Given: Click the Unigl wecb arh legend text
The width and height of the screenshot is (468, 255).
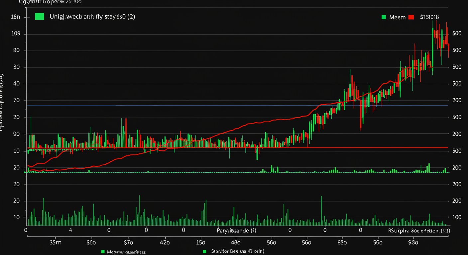Looking at the screenshot, I should pyautogui.click(x=92, y=17).
